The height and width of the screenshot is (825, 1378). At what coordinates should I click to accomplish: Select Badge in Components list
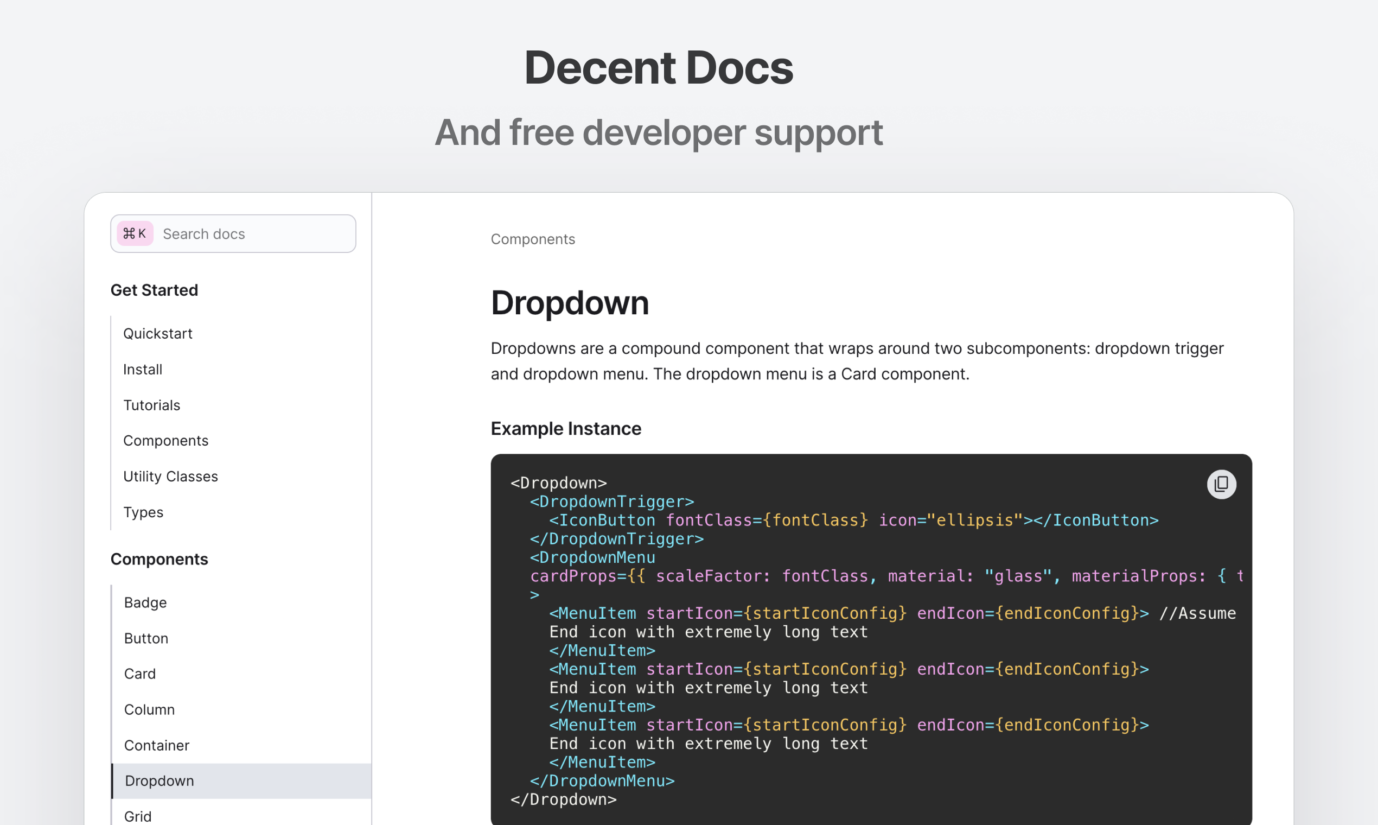pos(145,602)
